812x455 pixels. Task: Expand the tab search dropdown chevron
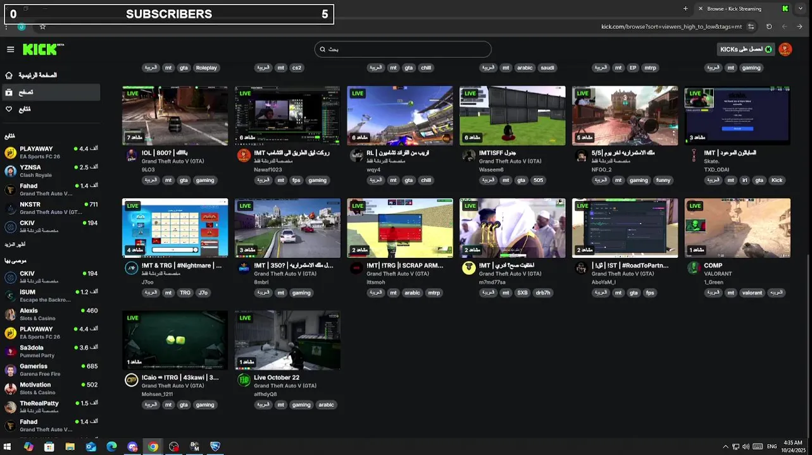(x=800, y=8)
